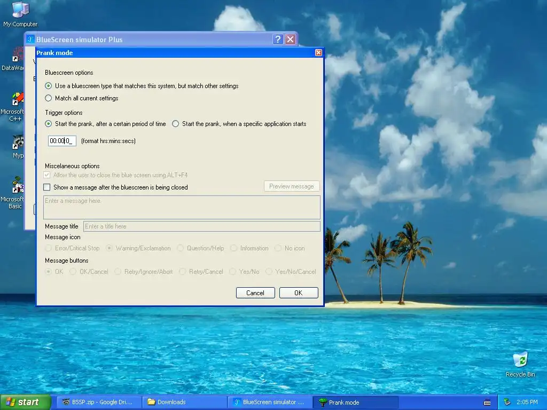Viewport: 547px width, 410px height.
Task: Click the hrs:mins:secs time input field
Action: coord(62,141)
